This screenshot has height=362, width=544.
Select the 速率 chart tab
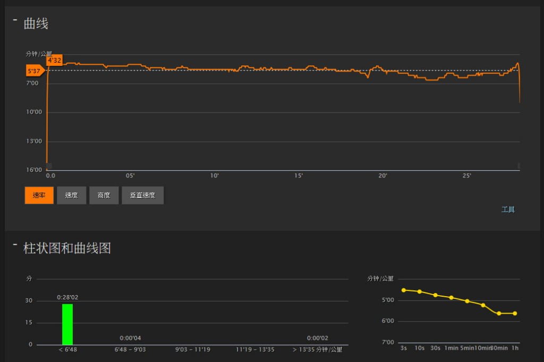tap(39, 195)
